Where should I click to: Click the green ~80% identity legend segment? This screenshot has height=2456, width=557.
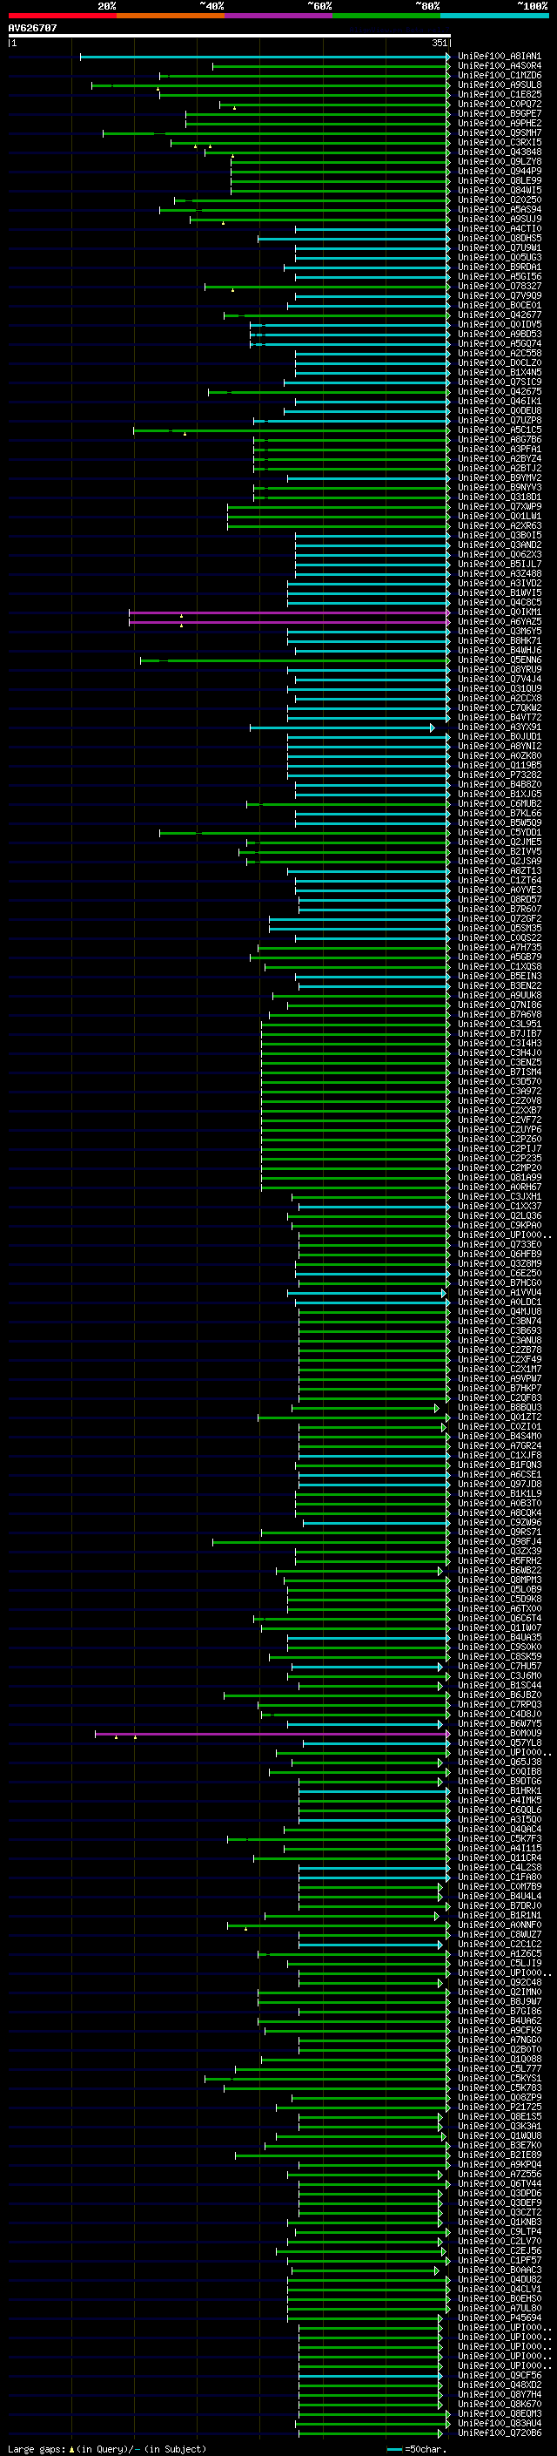pos(386,16)
